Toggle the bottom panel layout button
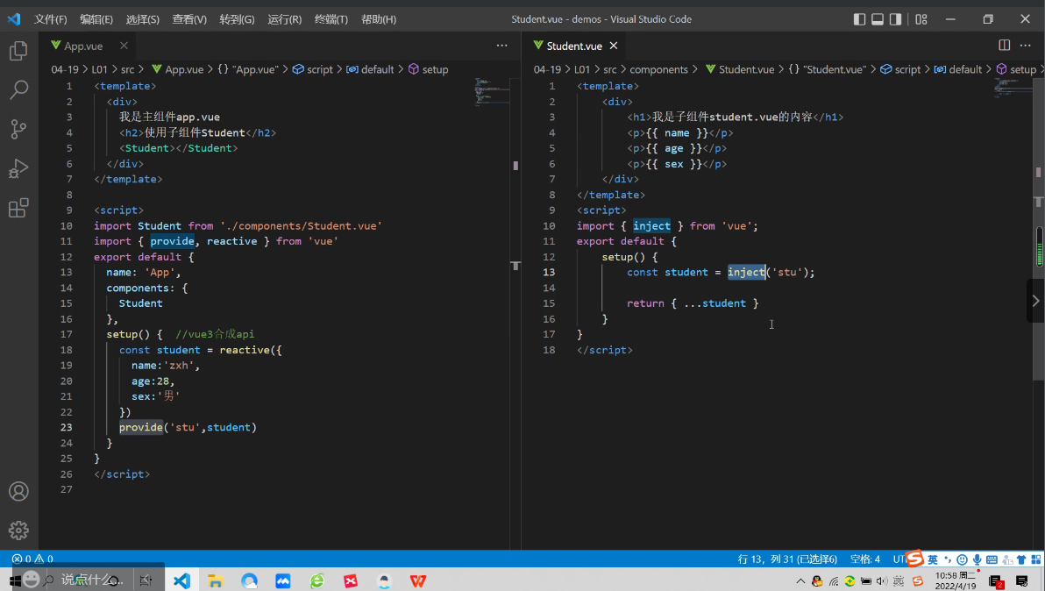This screenshot has width=1045, height=591. tap(878, 19)
